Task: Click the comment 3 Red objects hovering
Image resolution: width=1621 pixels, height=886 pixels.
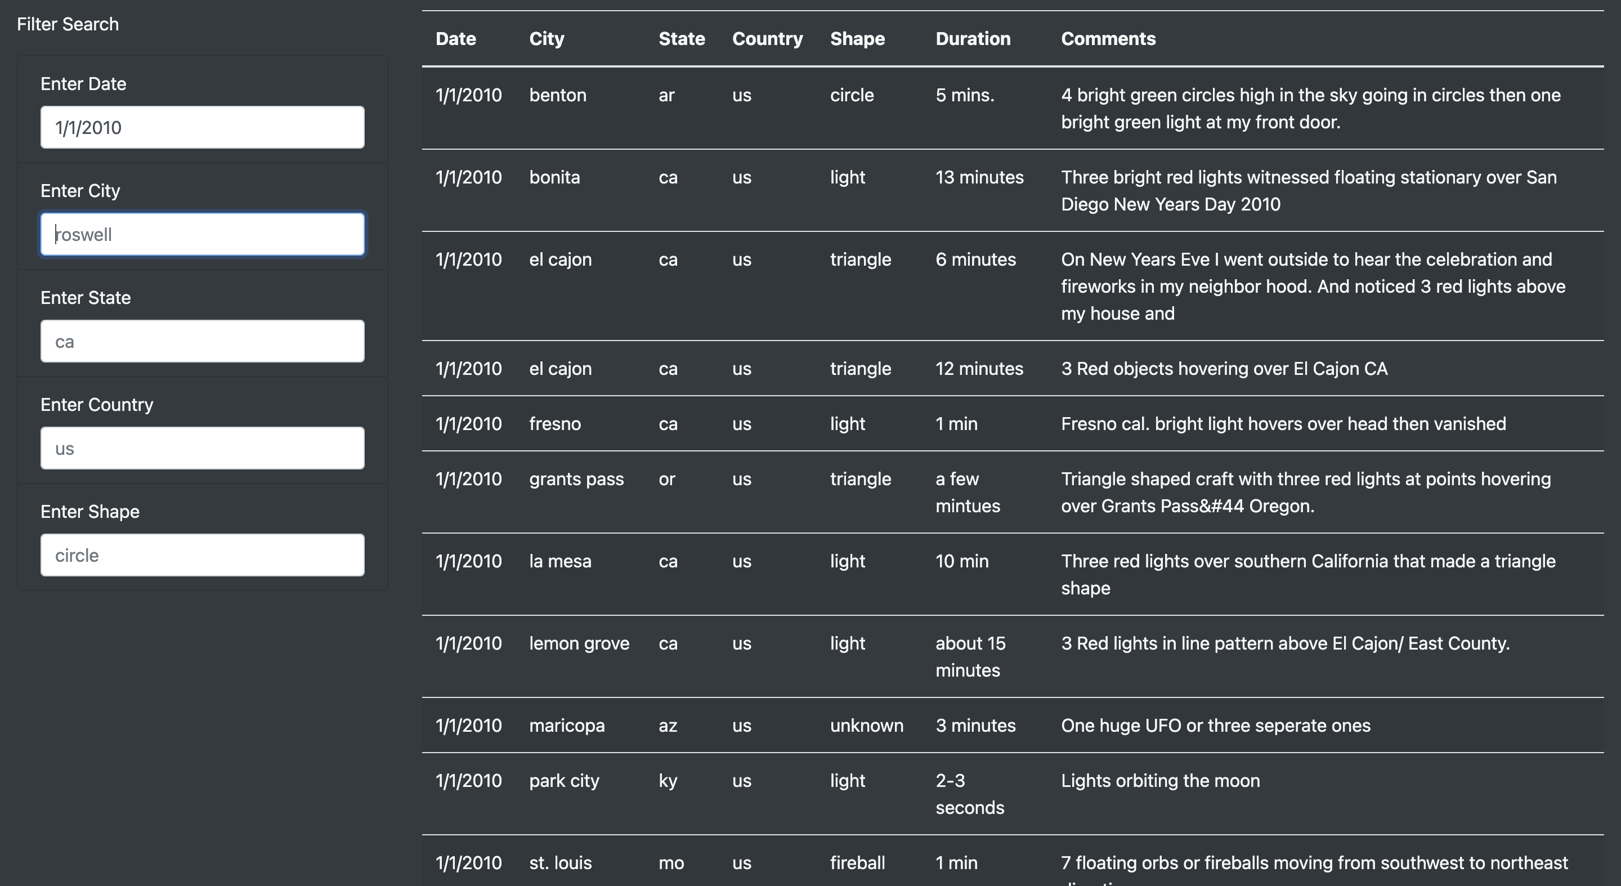Action: (x=1224, y=368)
